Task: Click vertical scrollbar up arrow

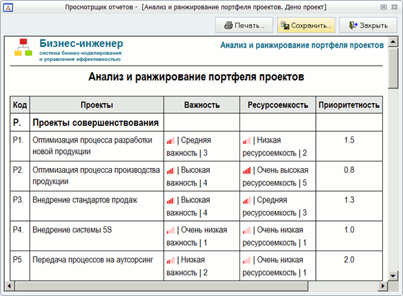Action: click(x=393, y=42)
